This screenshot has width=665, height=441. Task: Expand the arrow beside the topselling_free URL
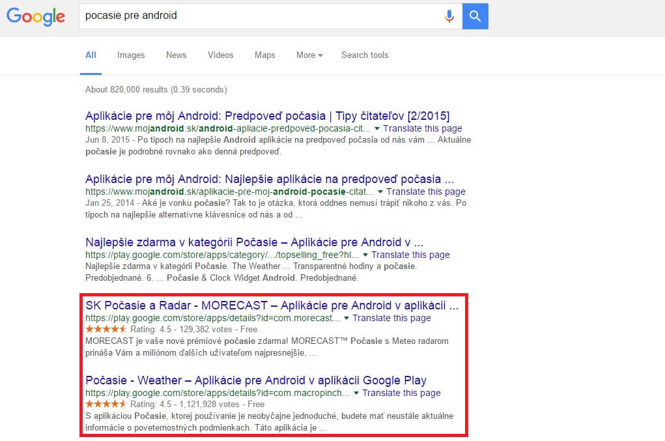pyautogui.click(x=365, y=255)
